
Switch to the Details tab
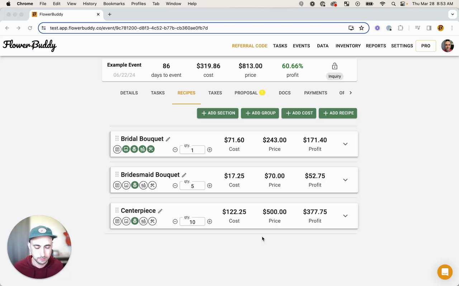[129, 93]
